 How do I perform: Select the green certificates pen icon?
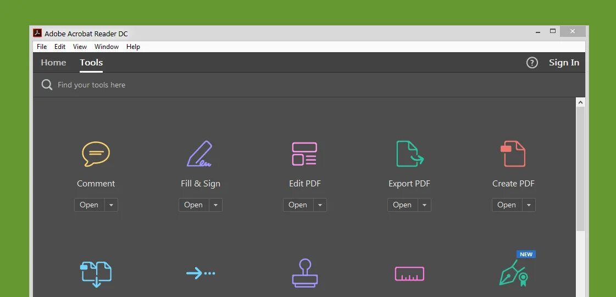(514, 273)
